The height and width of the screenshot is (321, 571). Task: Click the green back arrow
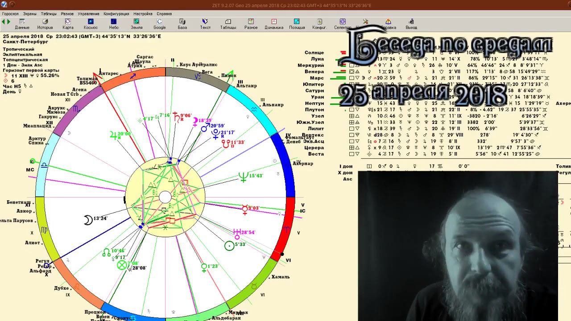(x=3, y=21)
